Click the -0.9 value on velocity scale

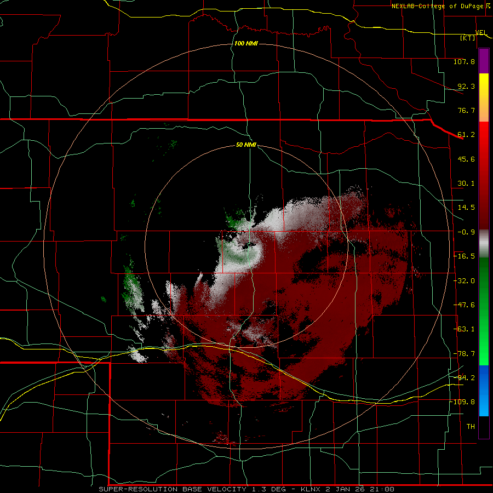tap(466, 232)
